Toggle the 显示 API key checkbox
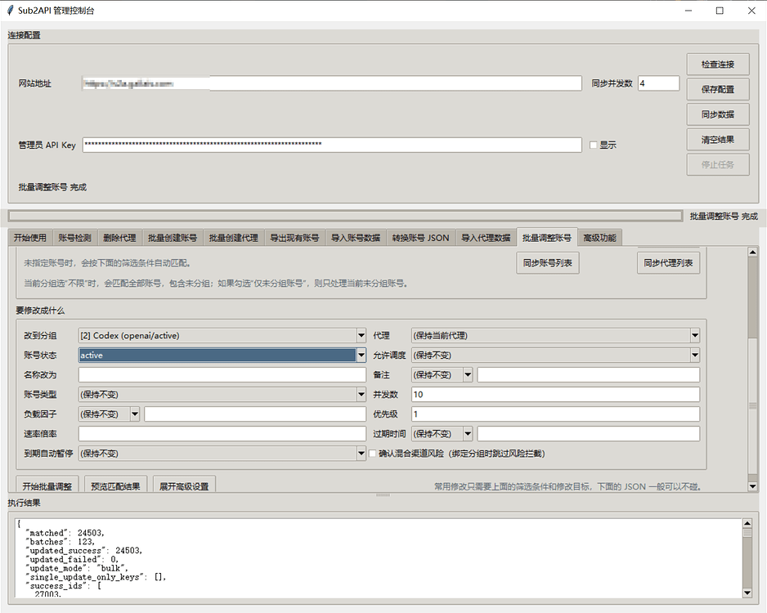 click(594, 145)
